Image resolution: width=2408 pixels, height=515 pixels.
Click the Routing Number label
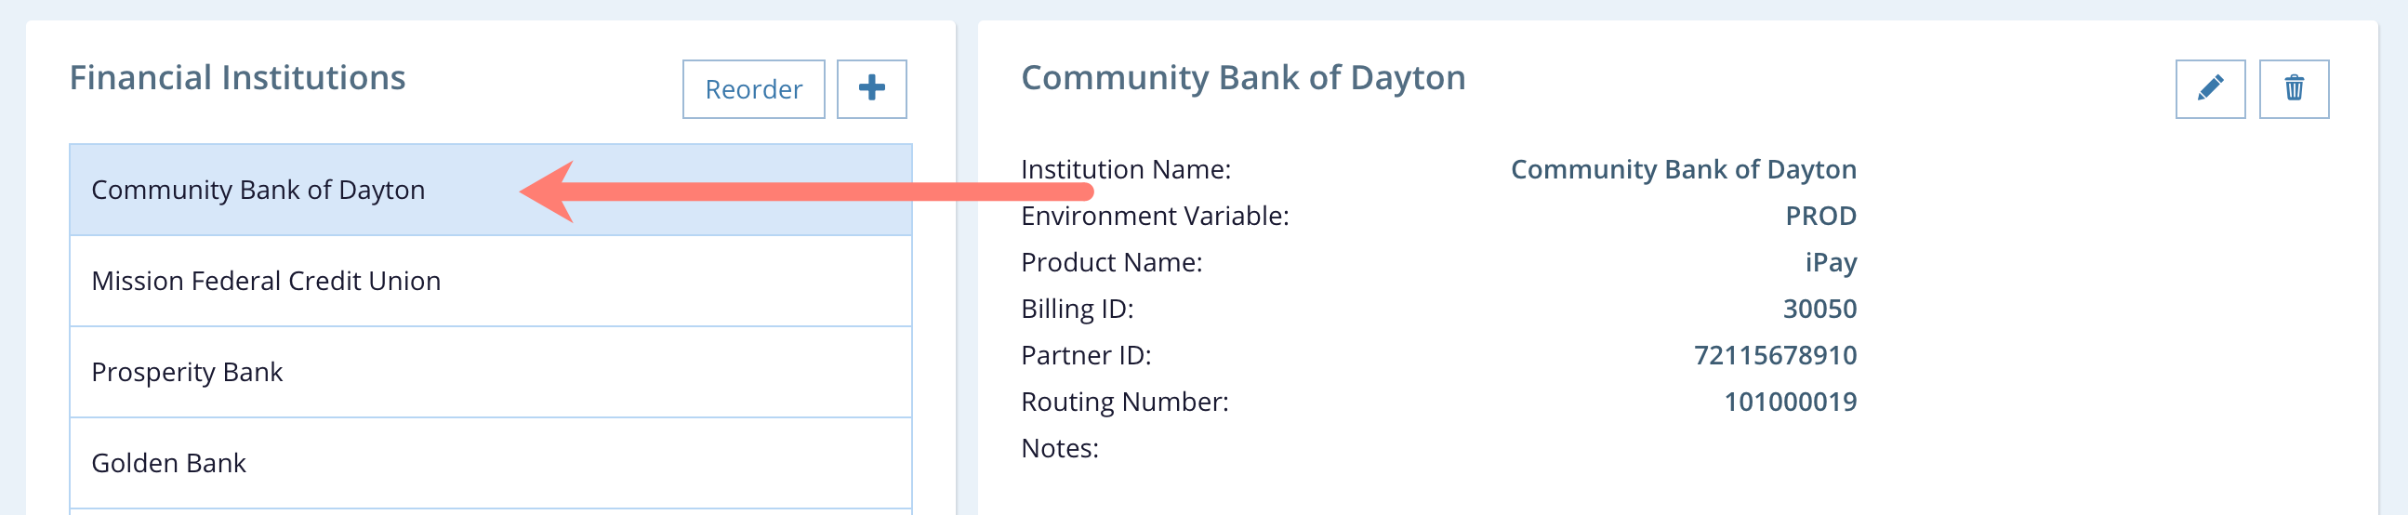[x=1125, y=402]
